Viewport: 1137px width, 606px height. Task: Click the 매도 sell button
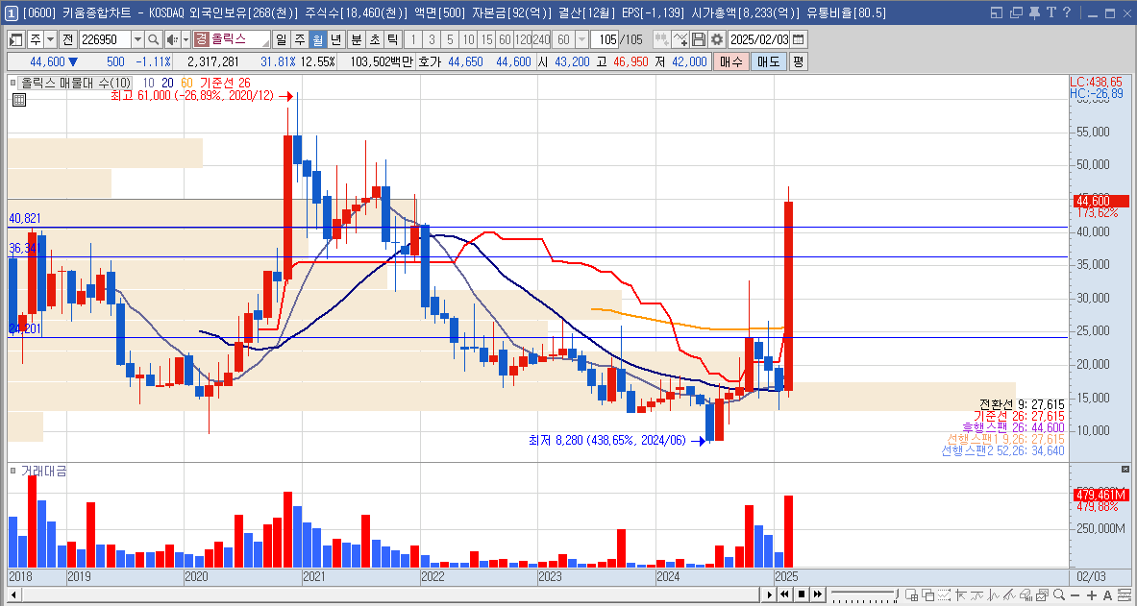[x=768, y=61]
